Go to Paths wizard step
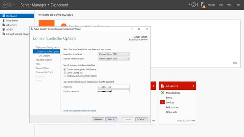This screenshot has width=244, height=137. point(38,64)
